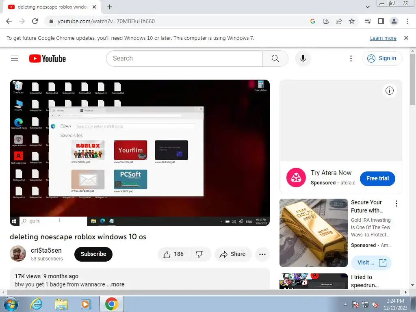Click the address bar URL
The image size is (416, 312).
[106, 21]
